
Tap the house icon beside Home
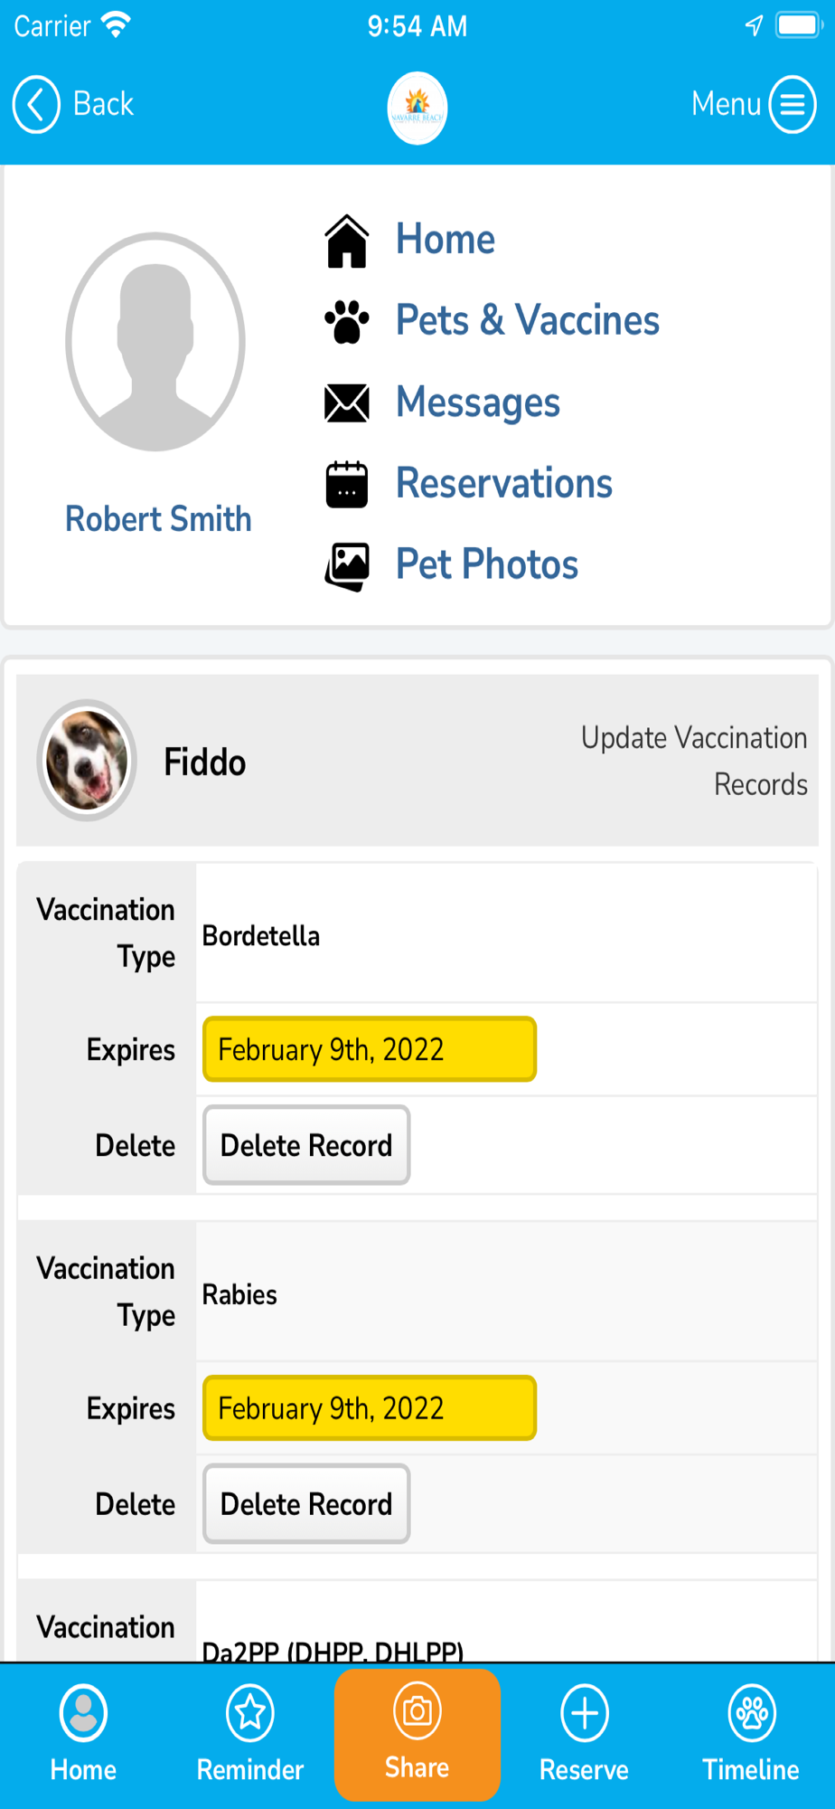point(347,242)
